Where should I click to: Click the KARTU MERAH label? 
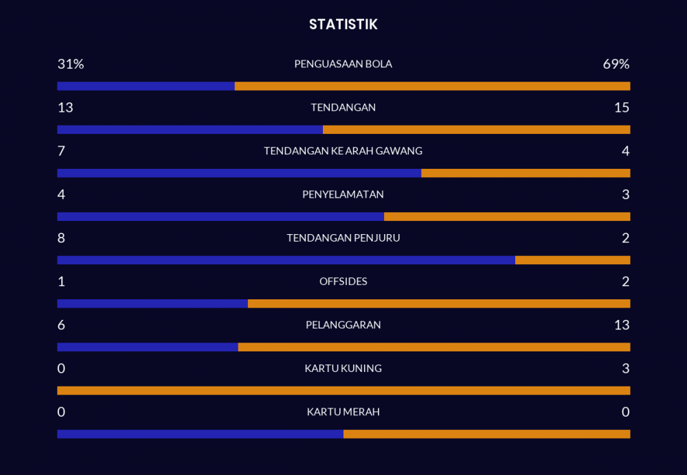(x=343, y=412)
